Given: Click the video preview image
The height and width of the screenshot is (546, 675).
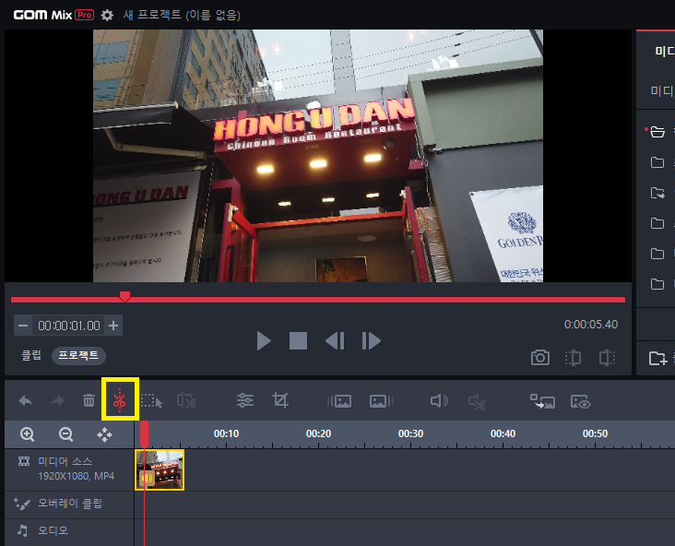Looking at the screenshot, I should [x=318, y=156].
